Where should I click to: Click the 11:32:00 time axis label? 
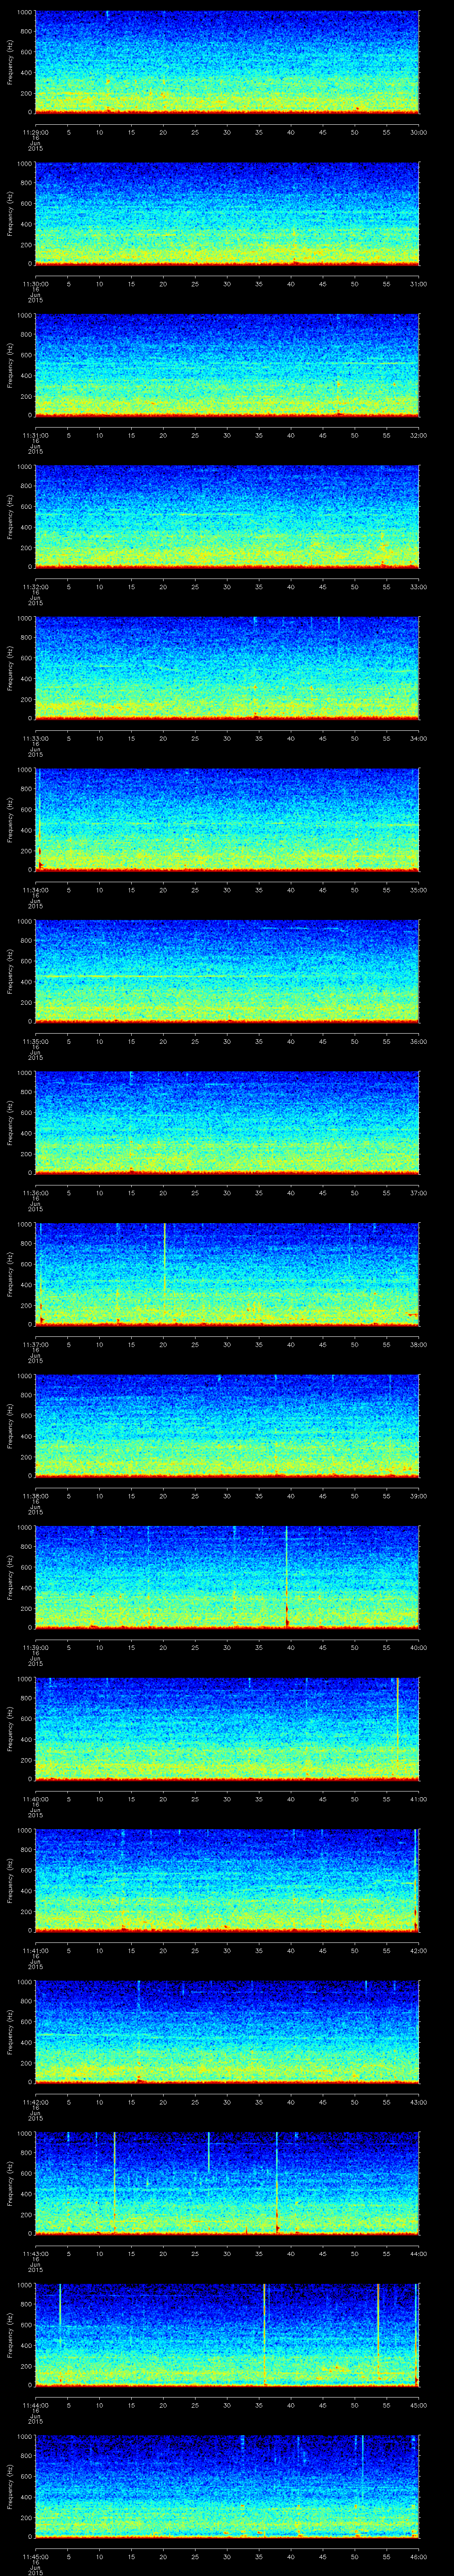pyautogui.click(x=35, y=586)
